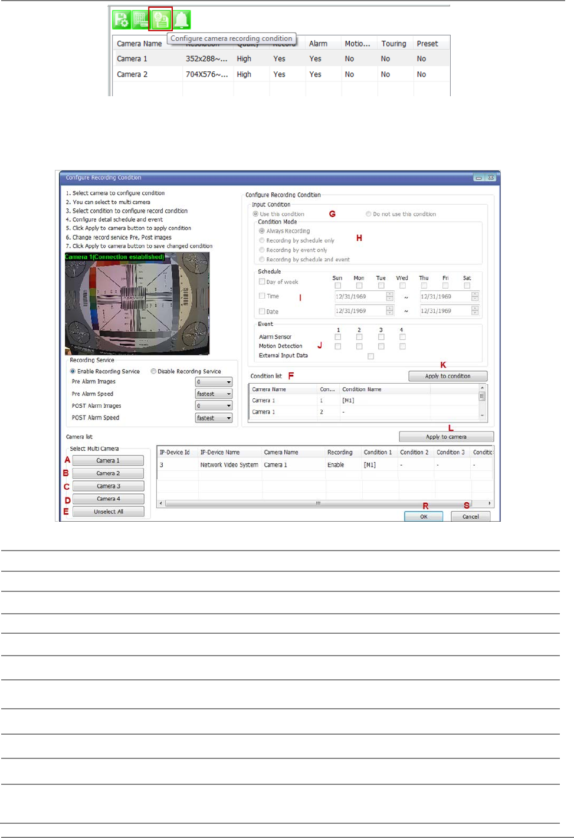Click Time start value spinner

pos(389,296)
